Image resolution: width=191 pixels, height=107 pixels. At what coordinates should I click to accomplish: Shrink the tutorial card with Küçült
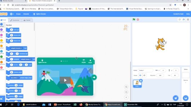(84, 61)
